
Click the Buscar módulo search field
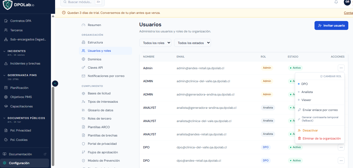[x=83, y=2]
